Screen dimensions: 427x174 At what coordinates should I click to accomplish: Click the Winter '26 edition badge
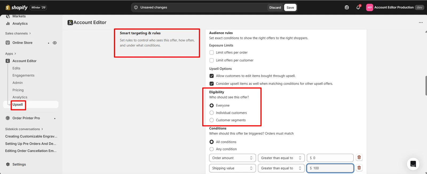(x=38, y=7)
